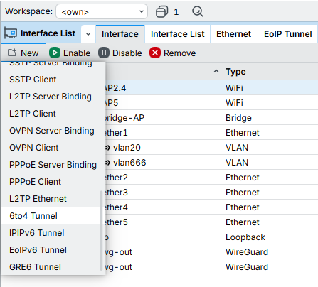Open the Workspace dropdown showing <own>

(x=102, y=11)
